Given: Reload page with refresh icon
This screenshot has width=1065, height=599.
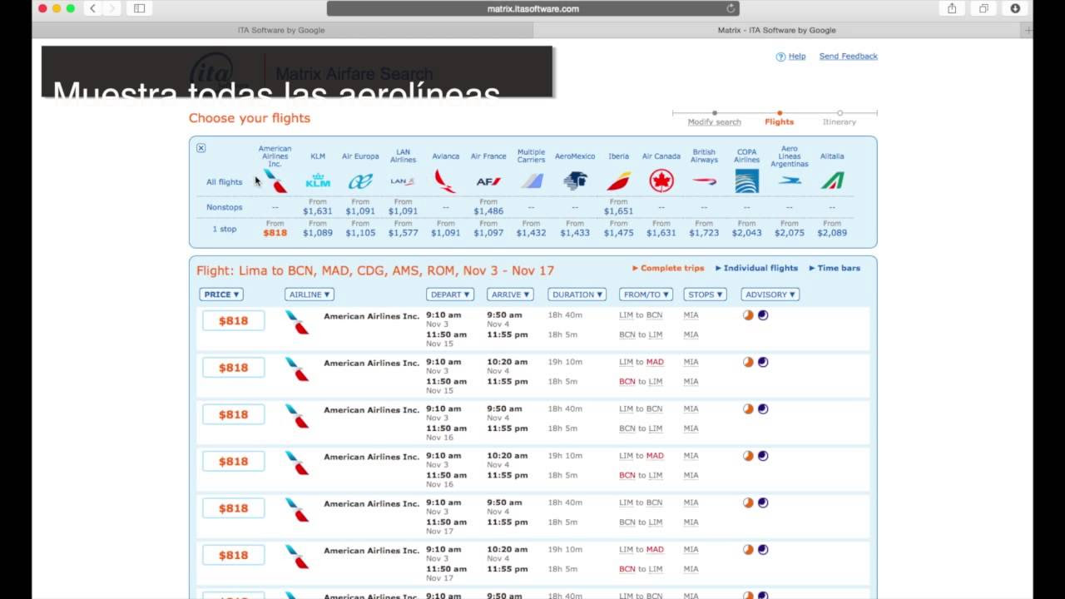Looking at the screenshot, I should 731,8.
